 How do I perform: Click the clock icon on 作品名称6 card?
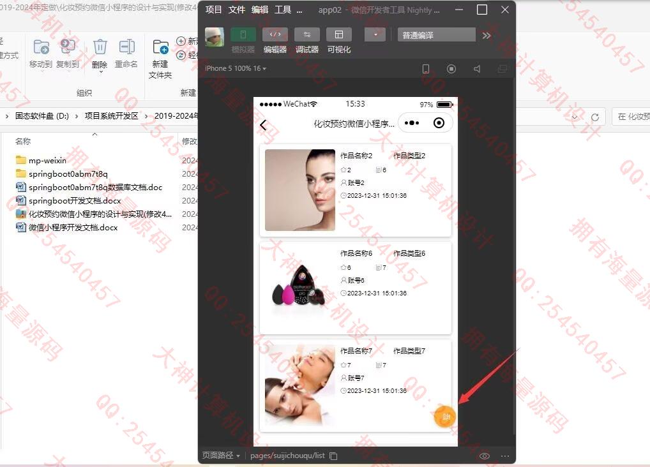click(x=344, y=293)
